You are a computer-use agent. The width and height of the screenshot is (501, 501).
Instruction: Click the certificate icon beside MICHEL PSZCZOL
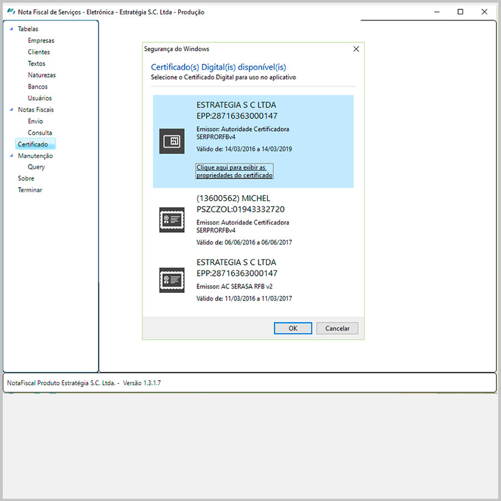pos(172,220)
